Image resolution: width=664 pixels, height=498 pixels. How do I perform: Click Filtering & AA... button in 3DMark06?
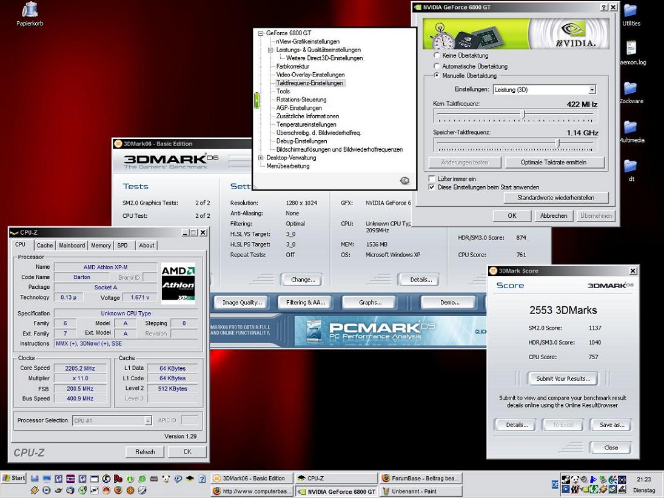point(306,302)
